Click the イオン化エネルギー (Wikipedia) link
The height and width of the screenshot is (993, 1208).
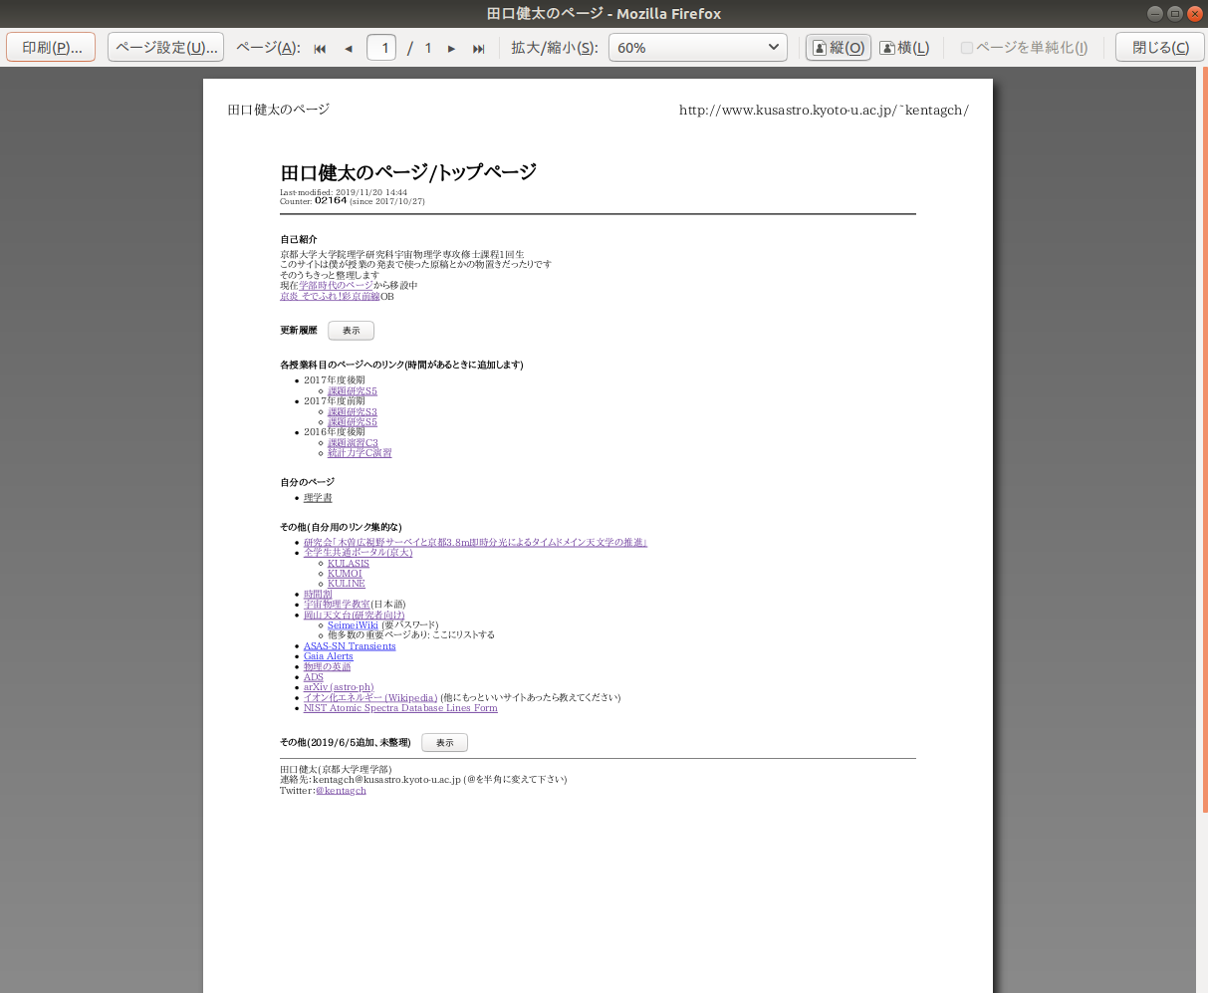click(x=370, y=698)
